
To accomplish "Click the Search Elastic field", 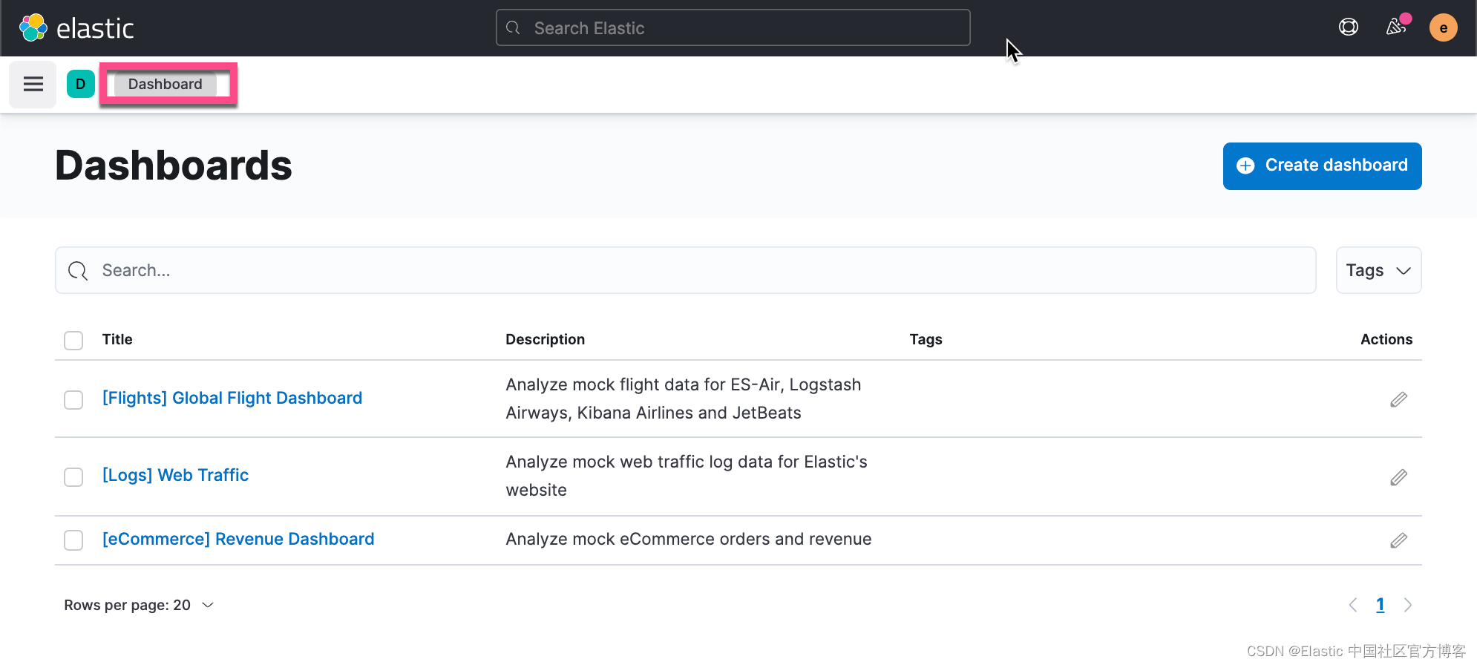I will 733,28.
